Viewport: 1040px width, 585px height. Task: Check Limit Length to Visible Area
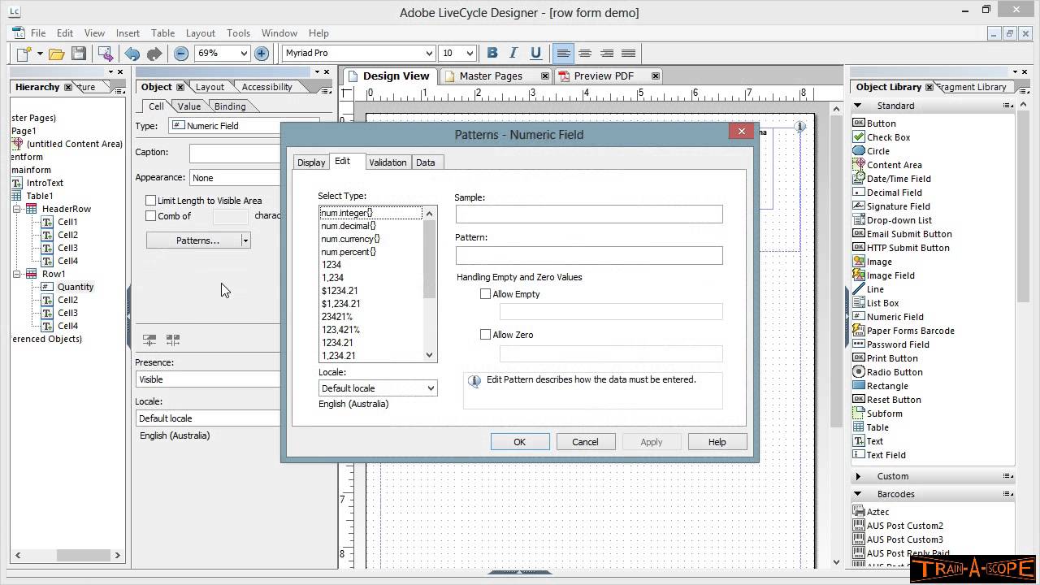point(150,200)
